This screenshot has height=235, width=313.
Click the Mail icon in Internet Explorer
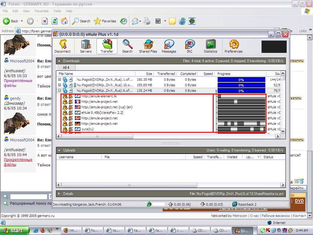tap(135, 21)
